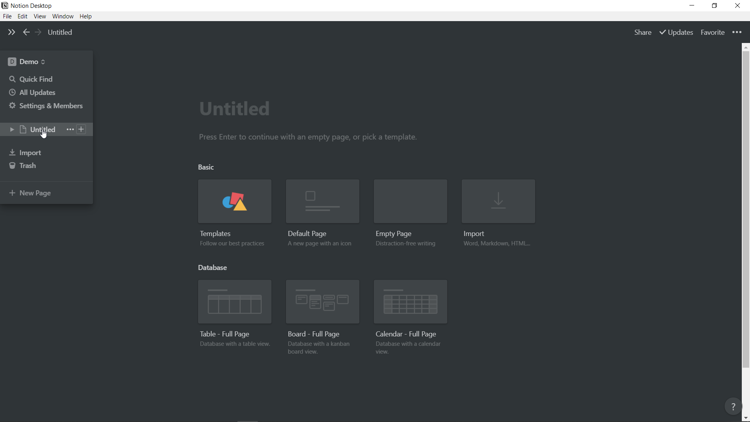
Task: Click the Import download icon in sidebar
Action: pyautogui.click(x=12, y=152)
